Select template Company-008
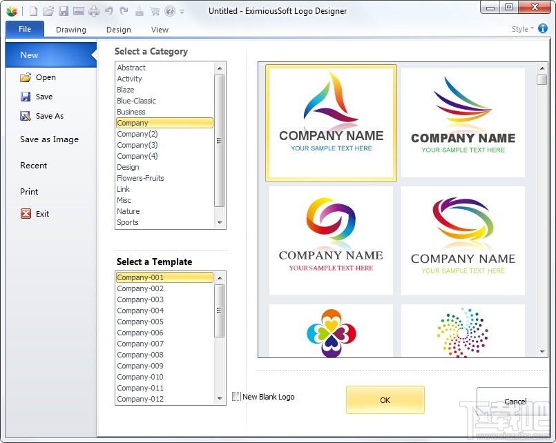This screenshot has width=556, height=443. pyautogui.click(x=164, y=355)
